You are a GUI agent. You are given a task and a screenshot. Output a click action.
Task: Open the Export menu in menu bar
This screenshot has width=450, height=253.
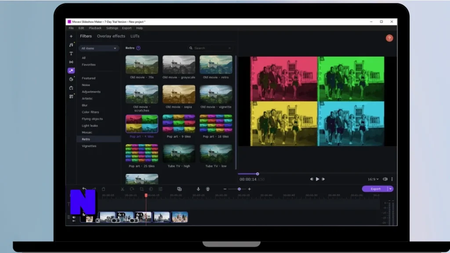(127, 28)
